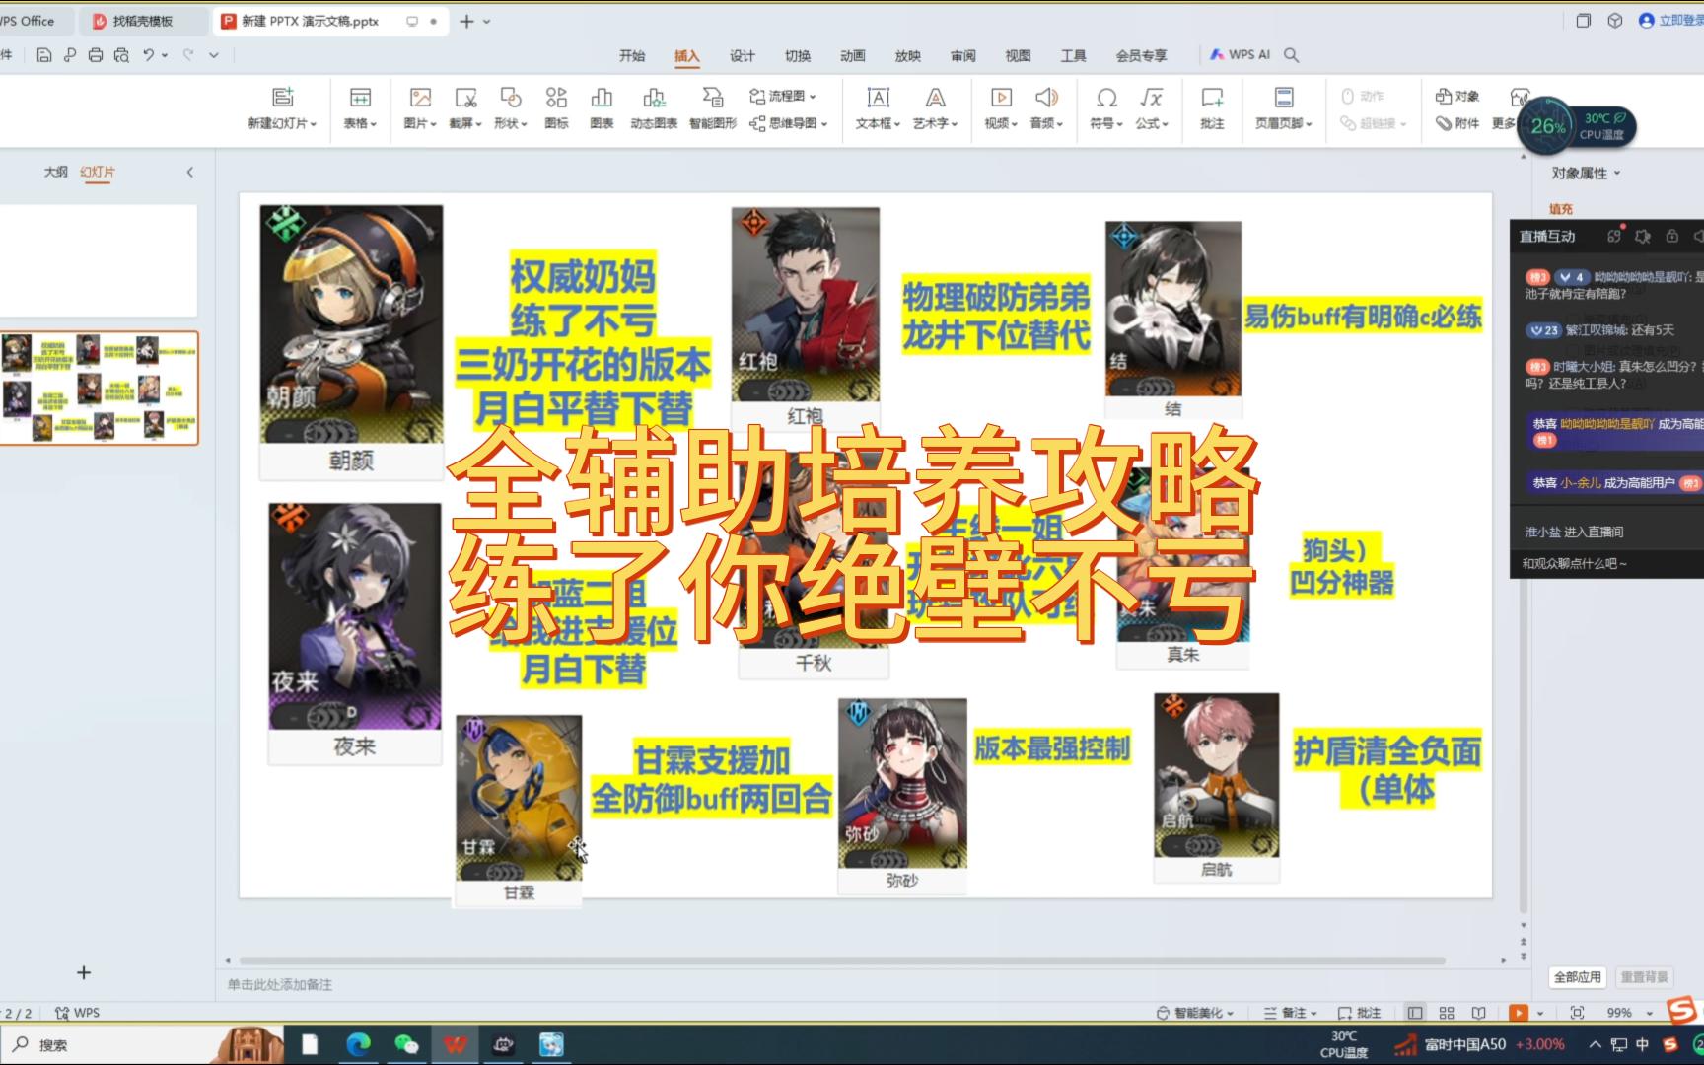The height and width of the screenshot is (1065, 1704).
Task: Open the 设计 ribbon tab
Action: [x=743, y=56]
